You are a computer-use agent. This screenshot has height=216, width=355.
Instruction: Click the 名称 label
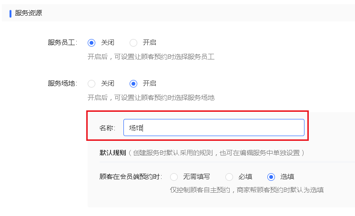pyautogui.click(x=107, y=128)
